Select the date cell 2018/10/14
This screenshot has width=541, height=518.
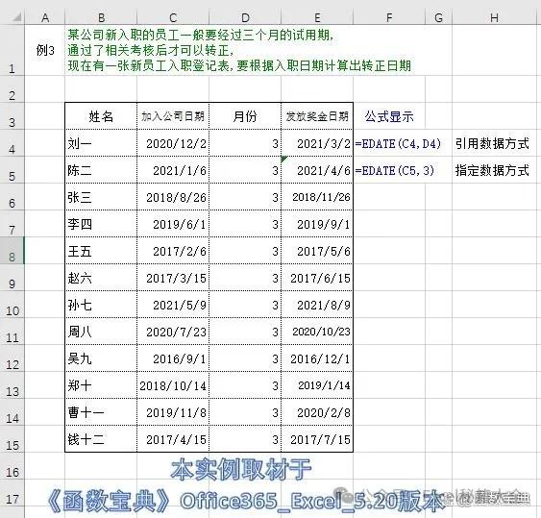click(173, 385)
